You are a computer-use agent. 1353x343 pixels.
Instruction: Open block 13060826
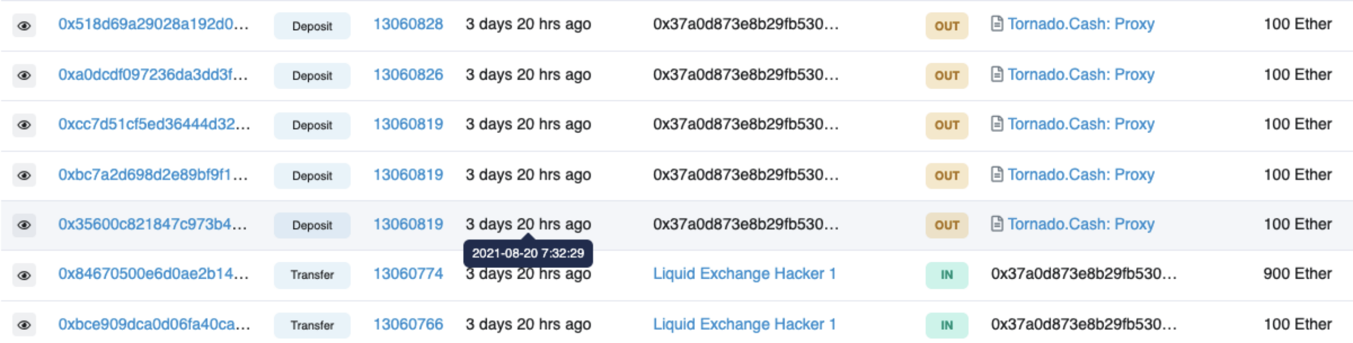coord(408,75)
